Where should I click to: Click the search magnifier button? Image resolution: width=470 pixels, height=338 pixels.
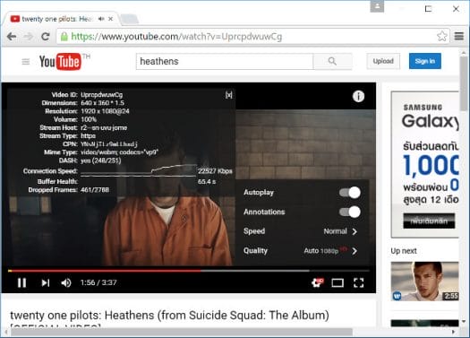332,61
